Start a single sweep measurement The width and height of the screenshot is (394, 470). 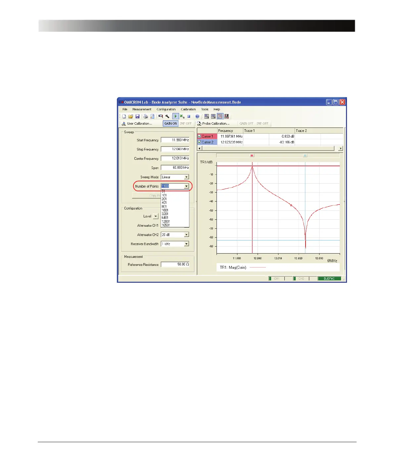(182, 116)
